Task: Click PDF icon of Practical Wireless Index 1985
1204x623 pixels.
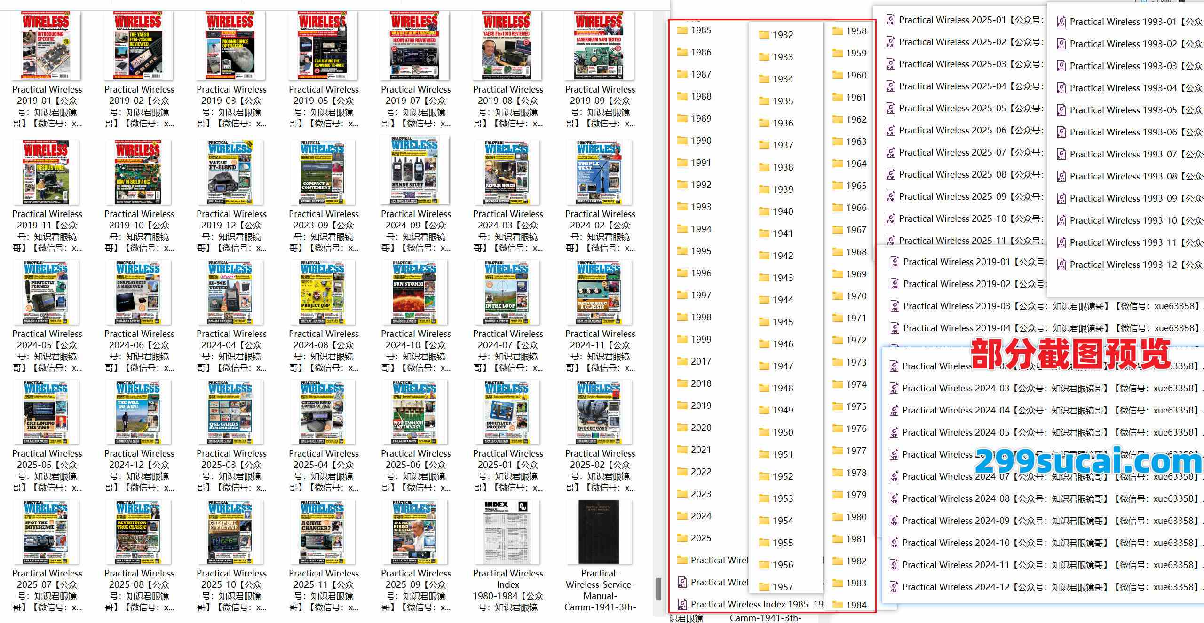Action: coord(682,605)
